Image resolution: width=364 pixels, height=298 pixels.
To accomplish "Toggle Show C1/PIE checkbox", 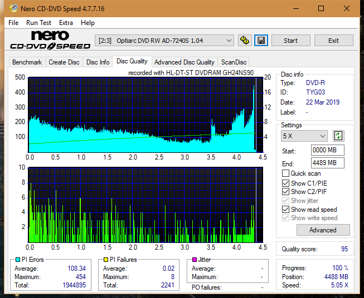I will pos(285,183).
